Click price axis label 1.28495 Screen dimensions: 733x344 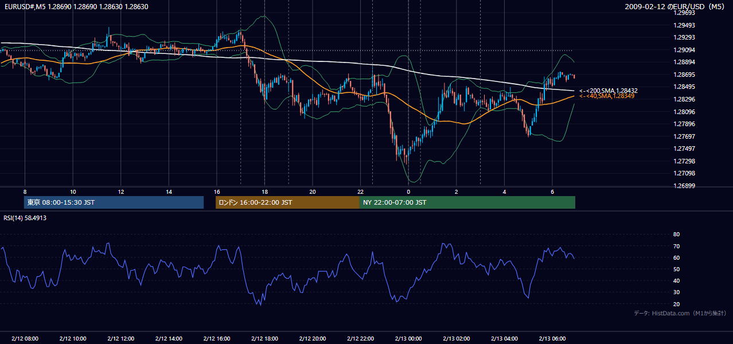[x=684, y=87]
